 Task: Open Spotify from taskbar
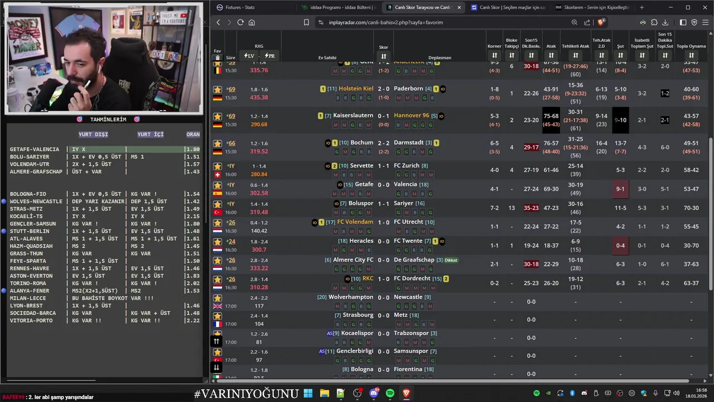tap(390, 393)
